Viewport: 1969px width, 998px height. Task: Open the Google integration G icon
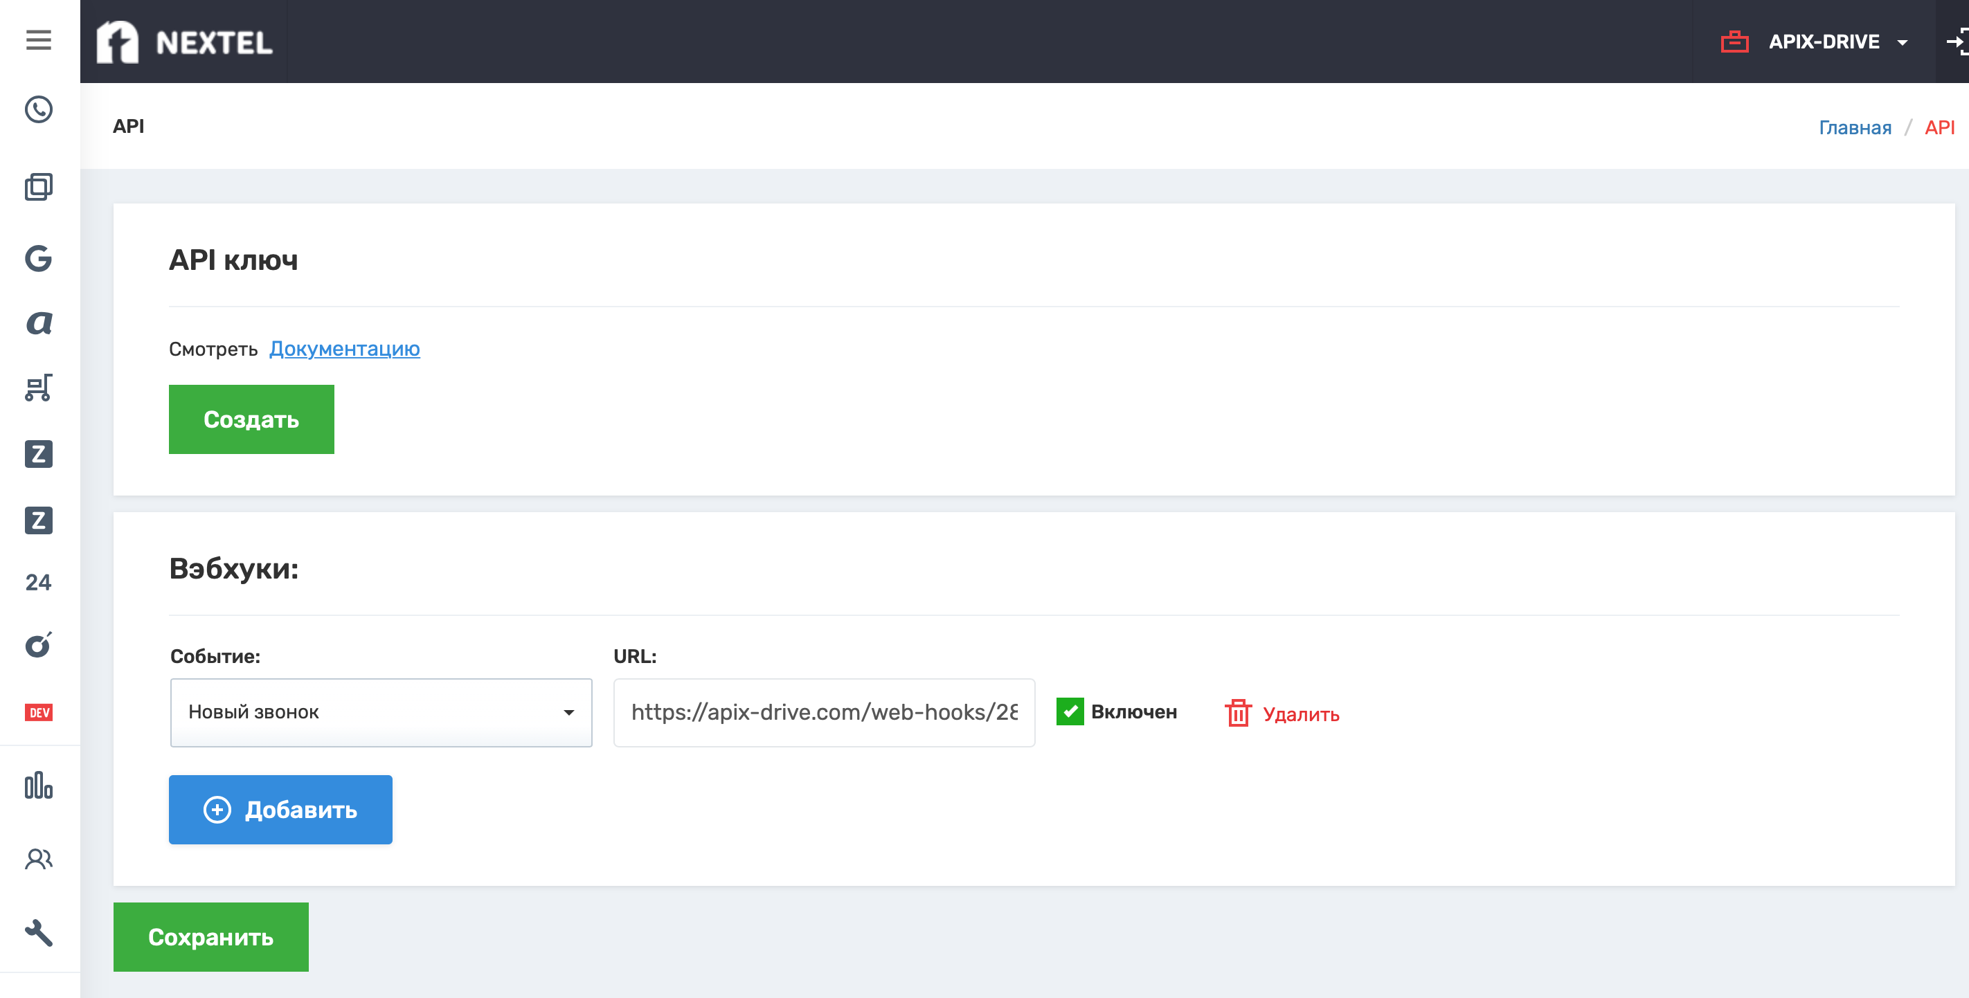38,258
